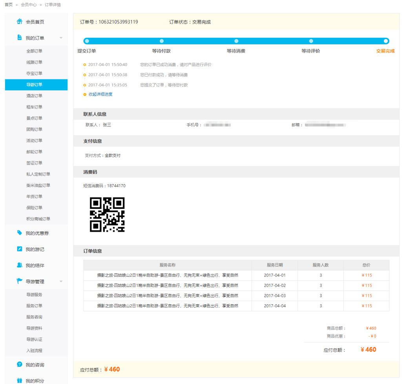Collapse detailed progress via 收起详细进度

tap(100, 94)
